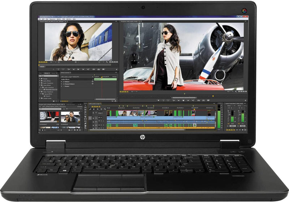Select the Razor tool

click(85, 117)
